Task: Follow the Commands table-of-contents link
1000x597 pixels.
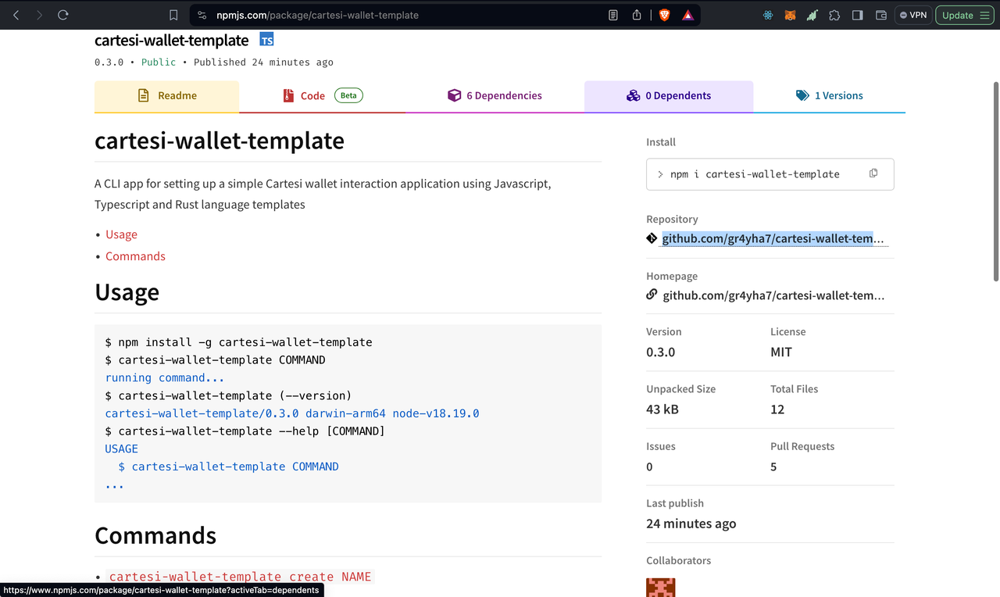Action: [135, 256]
